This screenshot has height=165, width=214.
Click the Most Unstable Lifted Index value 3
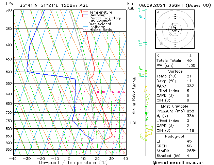188,121
